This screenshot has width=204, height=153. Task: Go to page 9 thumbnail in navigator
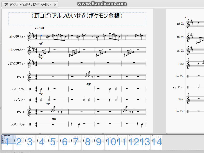(x=99, y=142)
